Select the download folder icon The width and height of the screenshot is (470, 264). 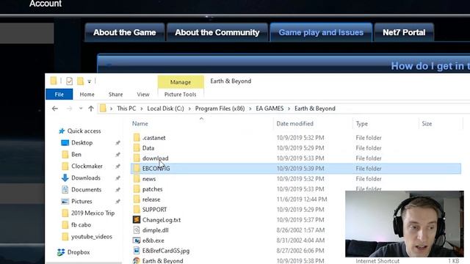point(137,158)
